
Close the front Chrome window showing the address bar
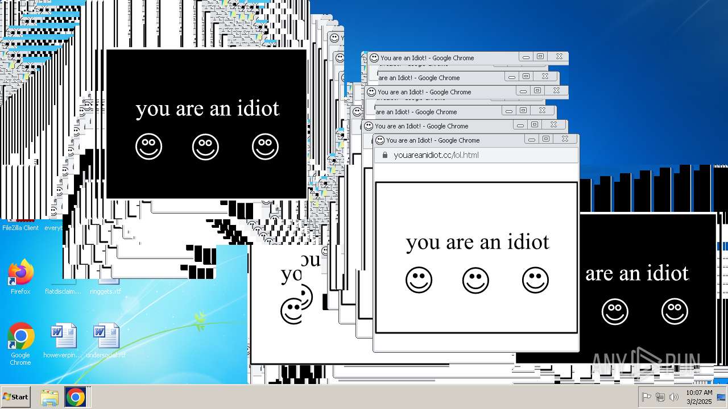click(x=565, y=139)
